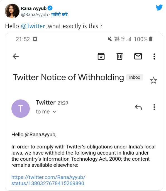Screen dimensions: 166x191
Task: Click the Hindi follow link beside @RanaAyyub
Action: click(59, 15)
